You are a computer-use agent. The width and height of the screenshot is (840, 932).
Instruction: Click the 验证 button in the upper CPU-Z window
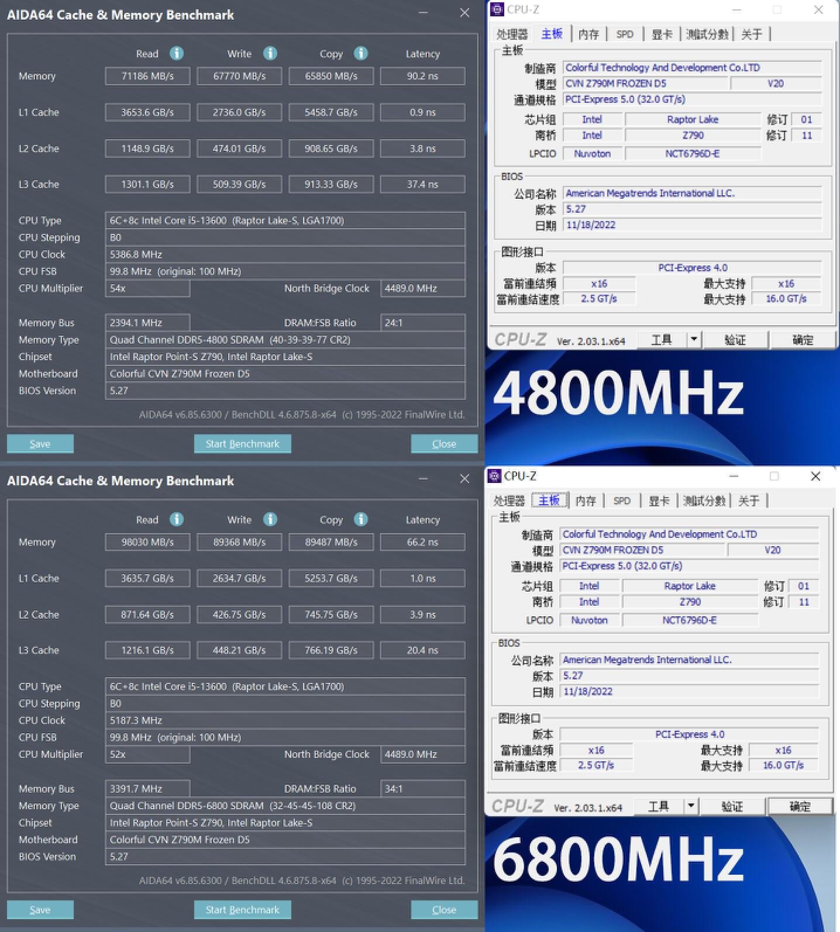coord(735,339)
